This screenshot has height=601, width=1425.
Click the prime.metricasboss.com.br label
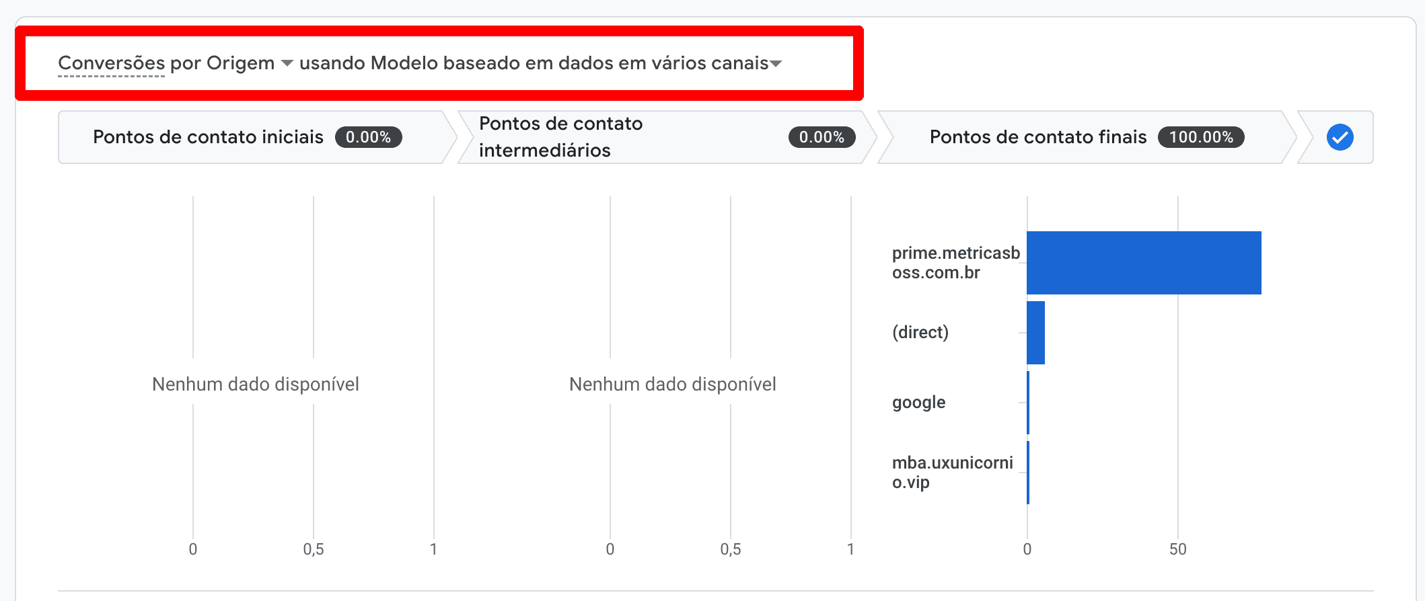click(955, 262)
